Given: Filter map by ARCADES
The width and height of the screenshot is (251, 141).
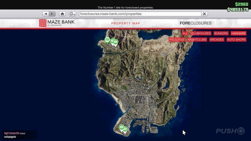Looking at the screenshot, I should coord(217,40).
